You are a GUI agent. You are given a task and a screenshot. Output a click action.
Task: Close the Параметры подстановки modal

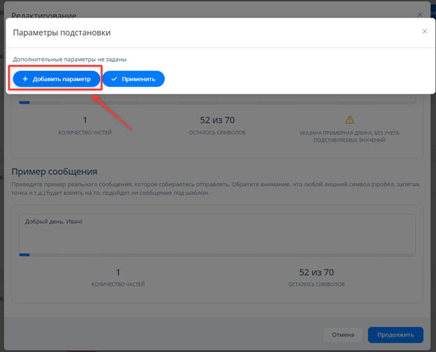pyautogui.click(x=424, y=31)
